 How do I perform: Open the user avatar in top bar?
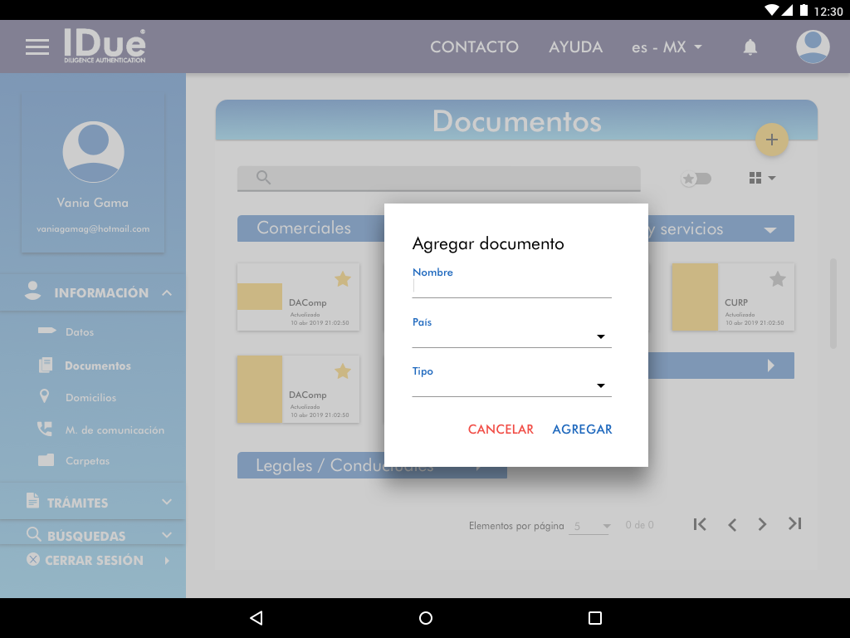813,47
